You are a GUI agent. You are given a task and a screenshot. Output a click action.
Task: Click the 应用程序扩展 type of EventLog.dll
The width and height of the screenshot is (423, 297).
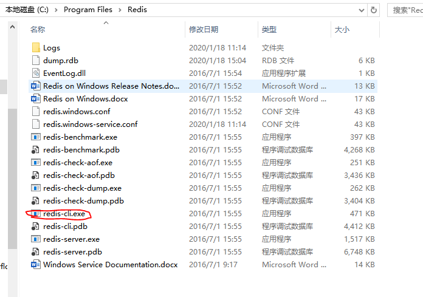pos(284,73)
